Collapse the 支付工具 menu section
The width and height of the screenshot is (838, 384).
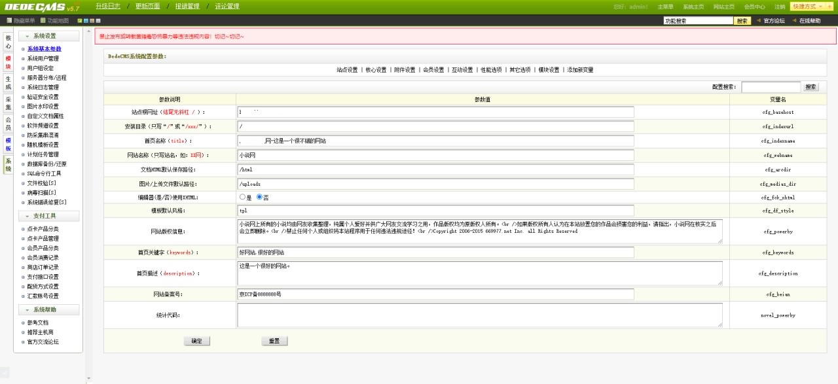pos(48,216)
